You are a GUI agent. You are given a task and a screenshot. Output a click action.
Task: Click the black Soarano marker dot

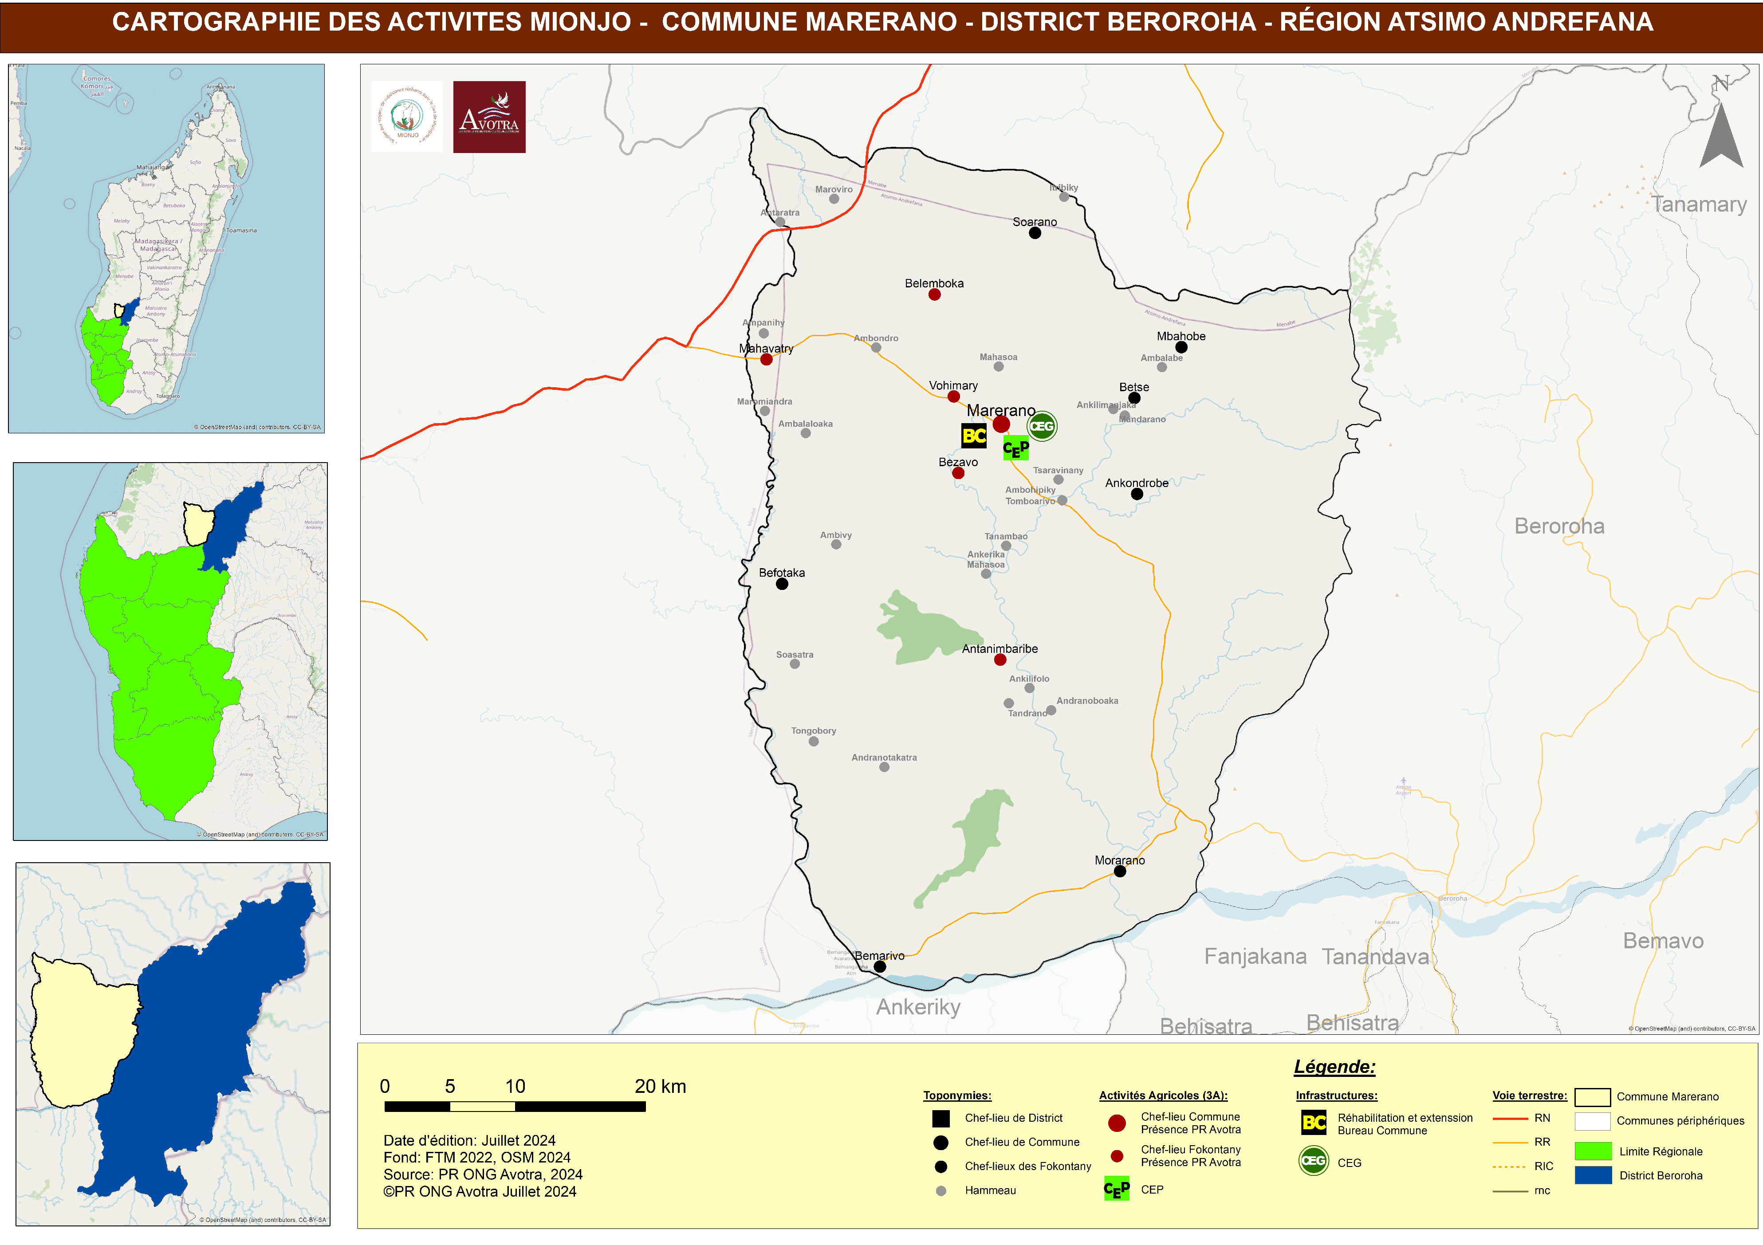(x=1034, y=233)
